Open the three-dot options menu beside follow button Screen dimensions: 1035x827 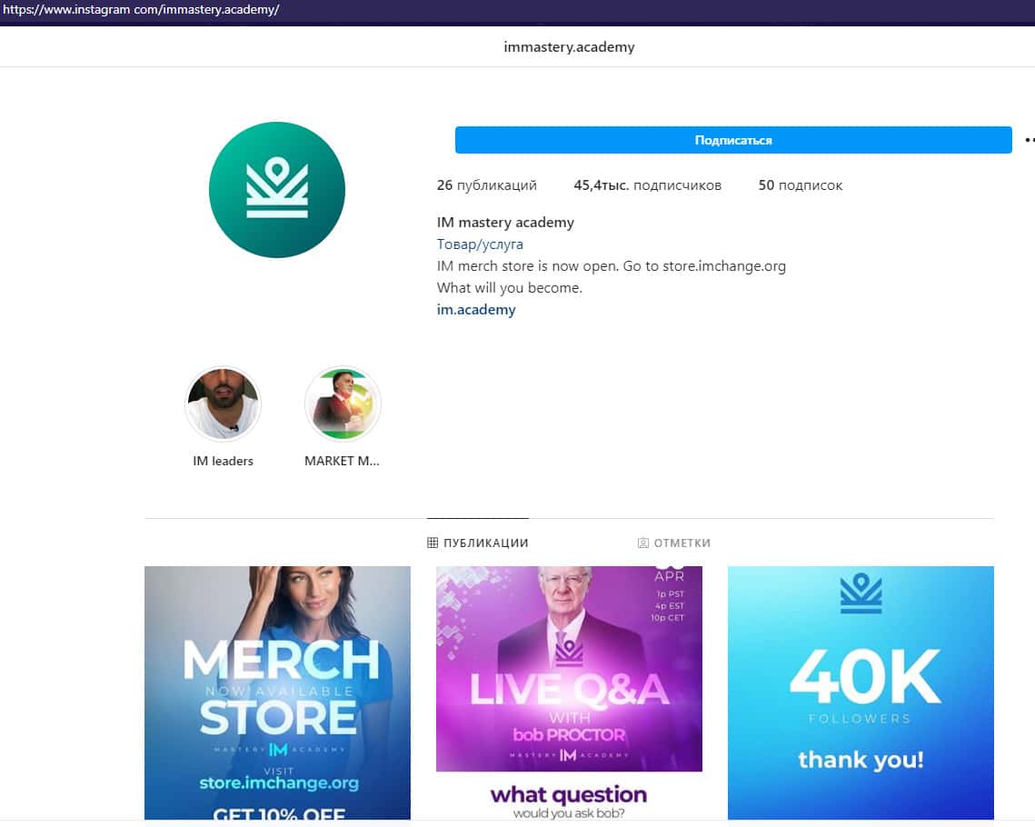click(1030, 140)
